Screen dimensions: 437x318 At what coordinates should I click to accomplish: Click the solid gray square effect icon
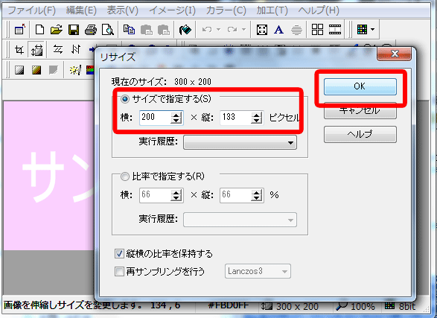tap(54, 70)
